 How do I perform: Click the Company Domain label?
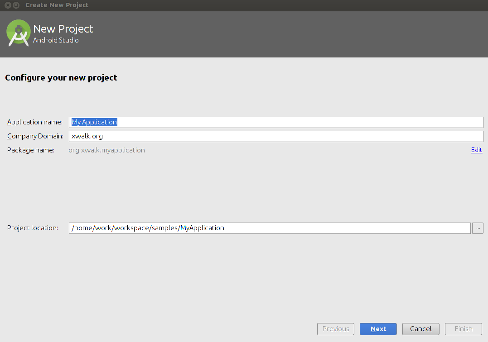pyautogui.click(x=35, y=137)
